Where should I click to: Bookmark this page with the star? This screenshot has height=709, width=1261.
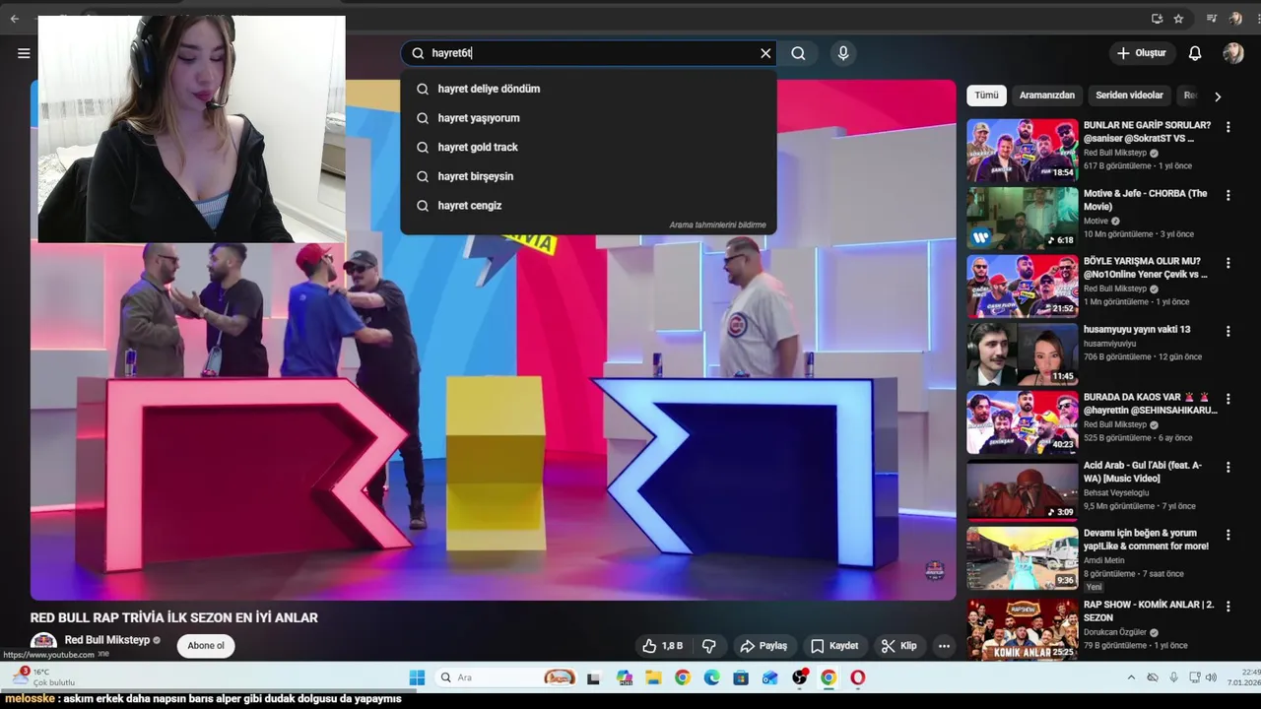1178,19
